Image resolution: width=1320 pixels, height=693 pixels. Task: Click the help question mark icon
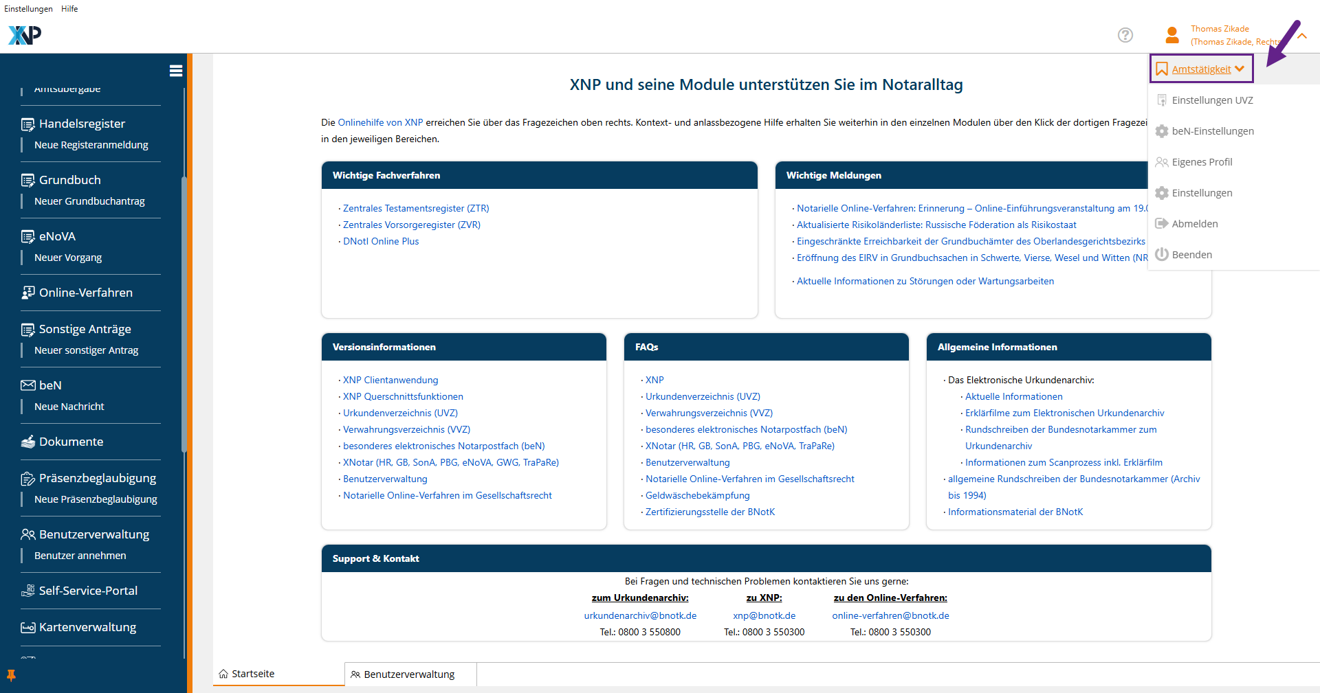1125,35
